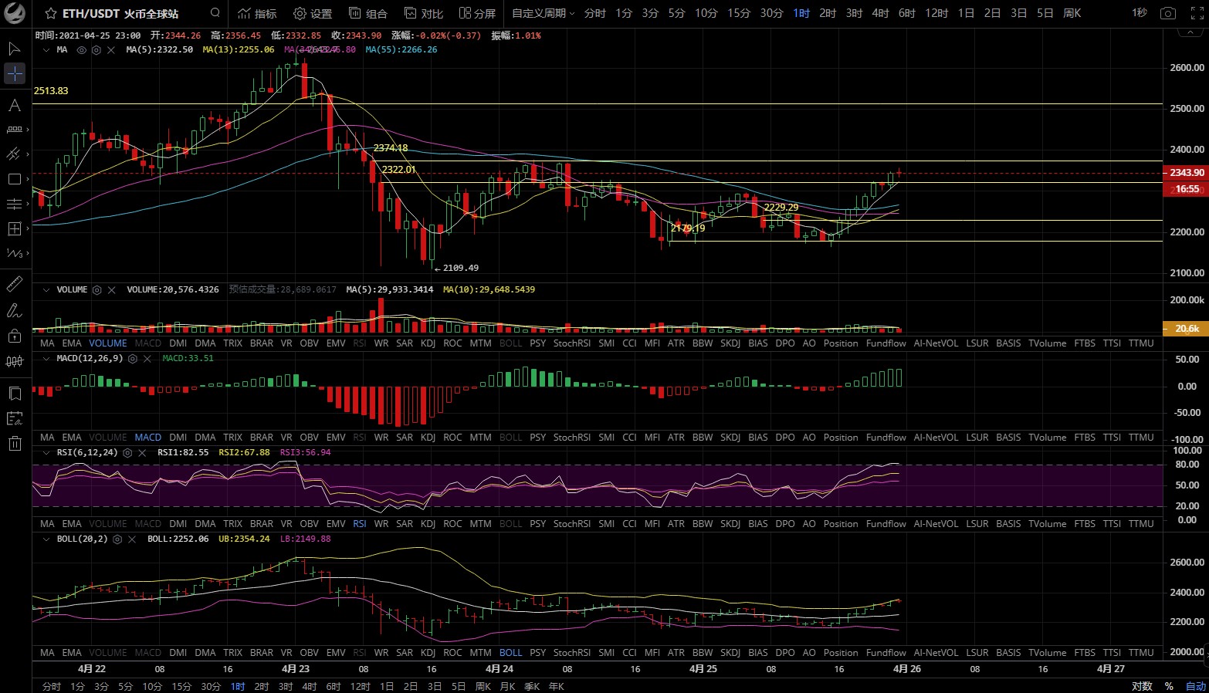Viewport: 1209px width, 693px height.
Task: Enter fullscreen mode with the expand icon
Action: [x=1197, y=13]
